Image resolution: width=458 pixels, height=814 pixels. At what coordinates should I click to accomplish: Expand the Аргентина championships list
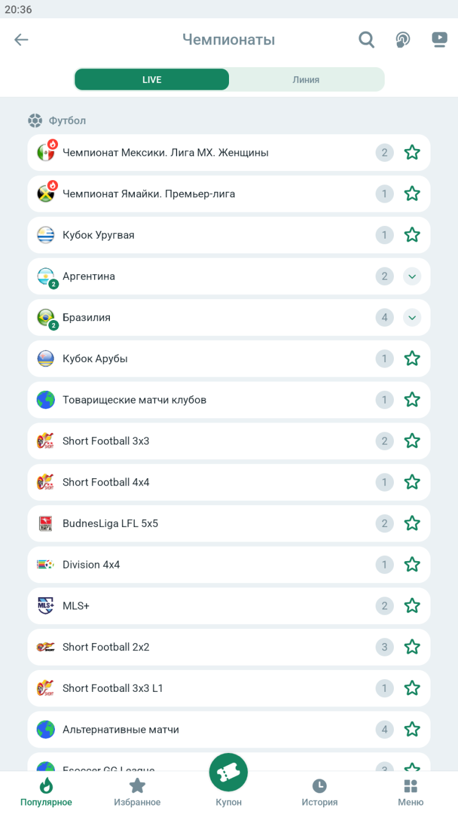pyautogui.click(x=412, y=277)
